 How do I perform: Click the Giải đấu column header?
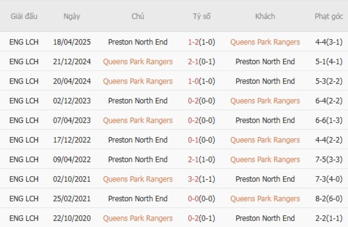pyautogui.click(x=24, y=16)
